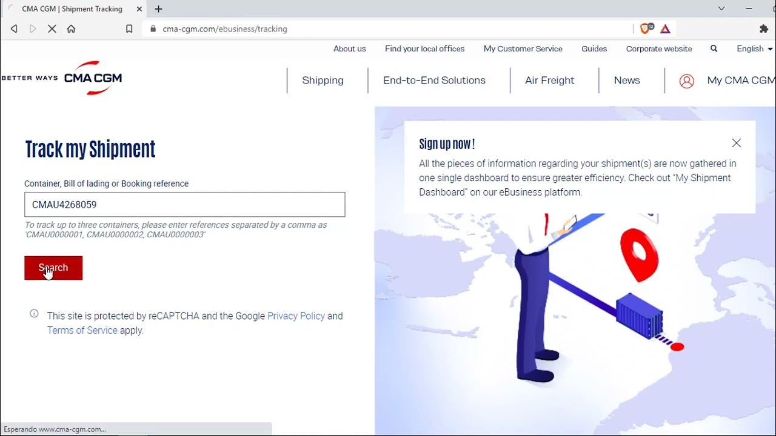776x436 pixels.
Task: Click the browser forward arrow
Action: tap(33, 28)
